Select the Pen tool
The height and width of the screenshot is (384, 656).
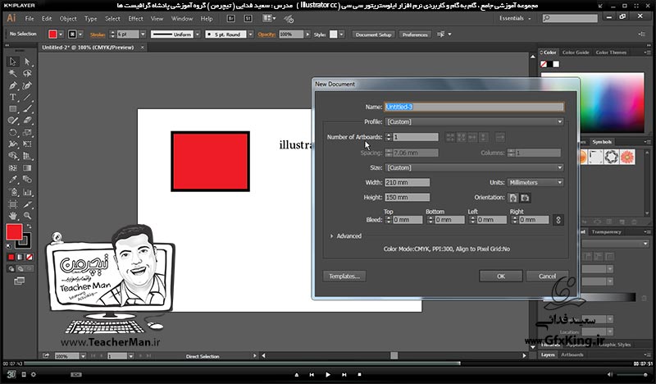tap(13, 85)
